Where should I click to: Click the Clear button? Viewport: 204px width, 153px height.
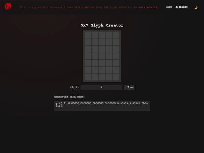point(129,87)
